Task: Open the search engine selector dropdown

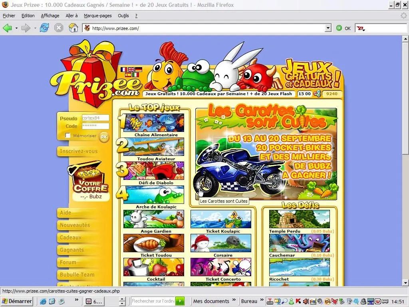Action: (361, 28)
